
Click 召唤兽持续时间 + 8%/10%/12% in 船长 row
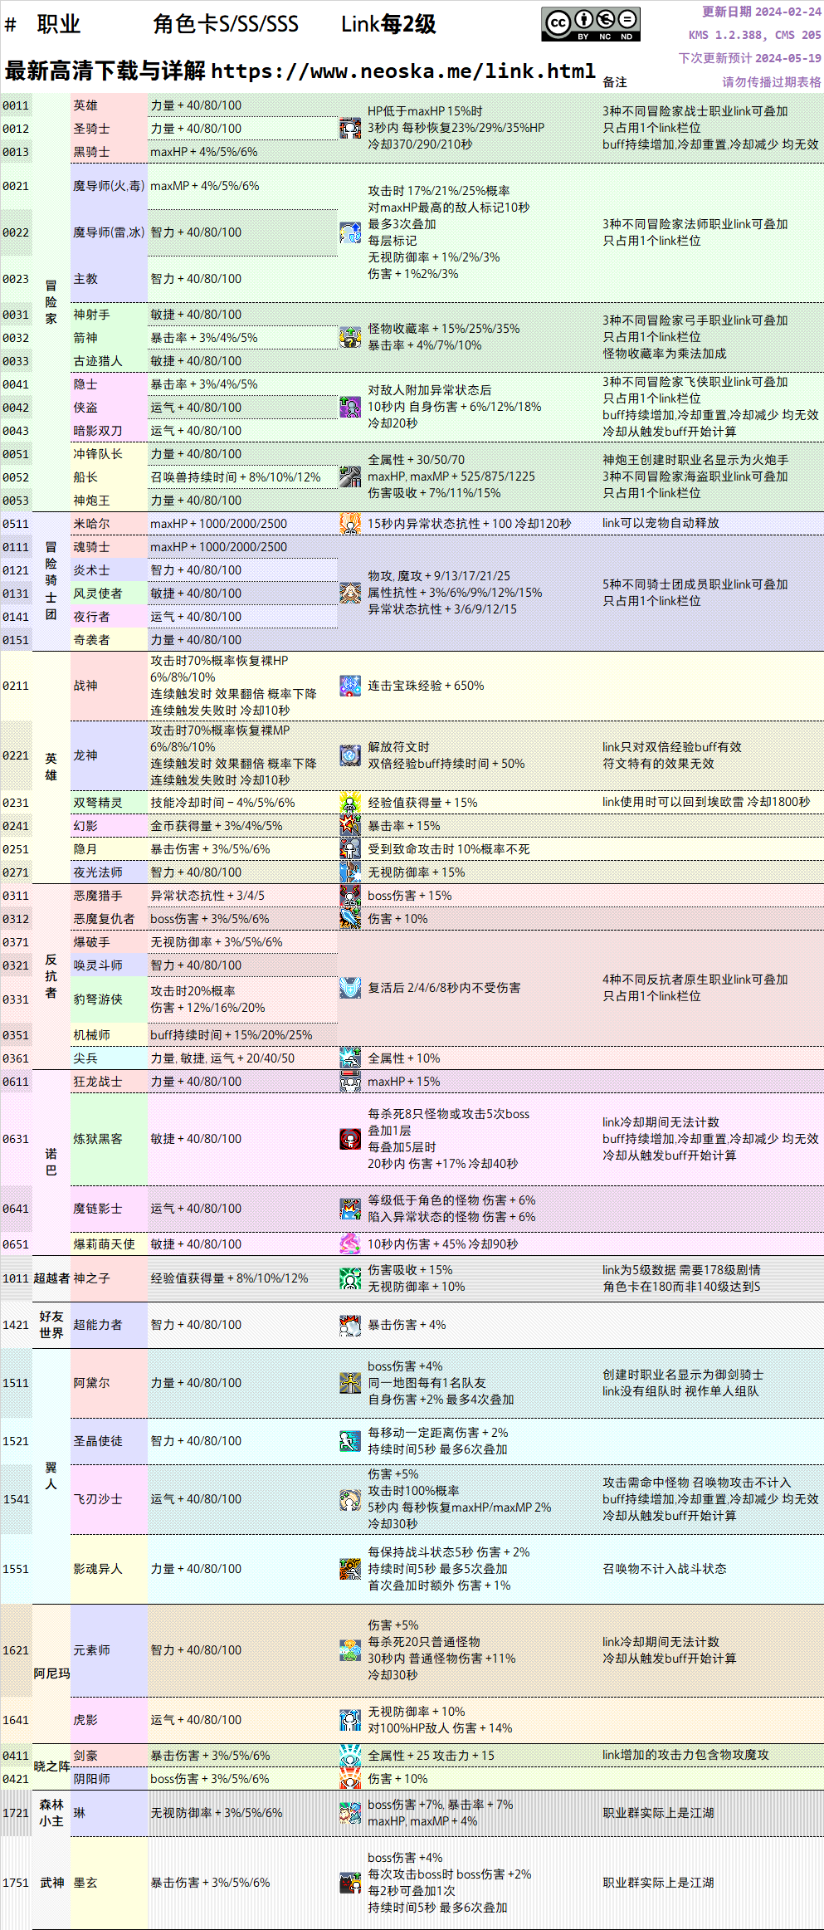pyautogui.click(x=236, y=477)
